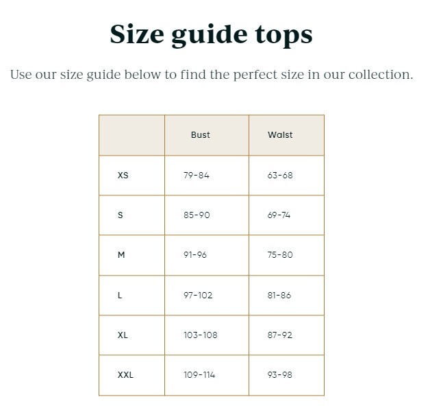Select the 69-74 waist cell

279,215
